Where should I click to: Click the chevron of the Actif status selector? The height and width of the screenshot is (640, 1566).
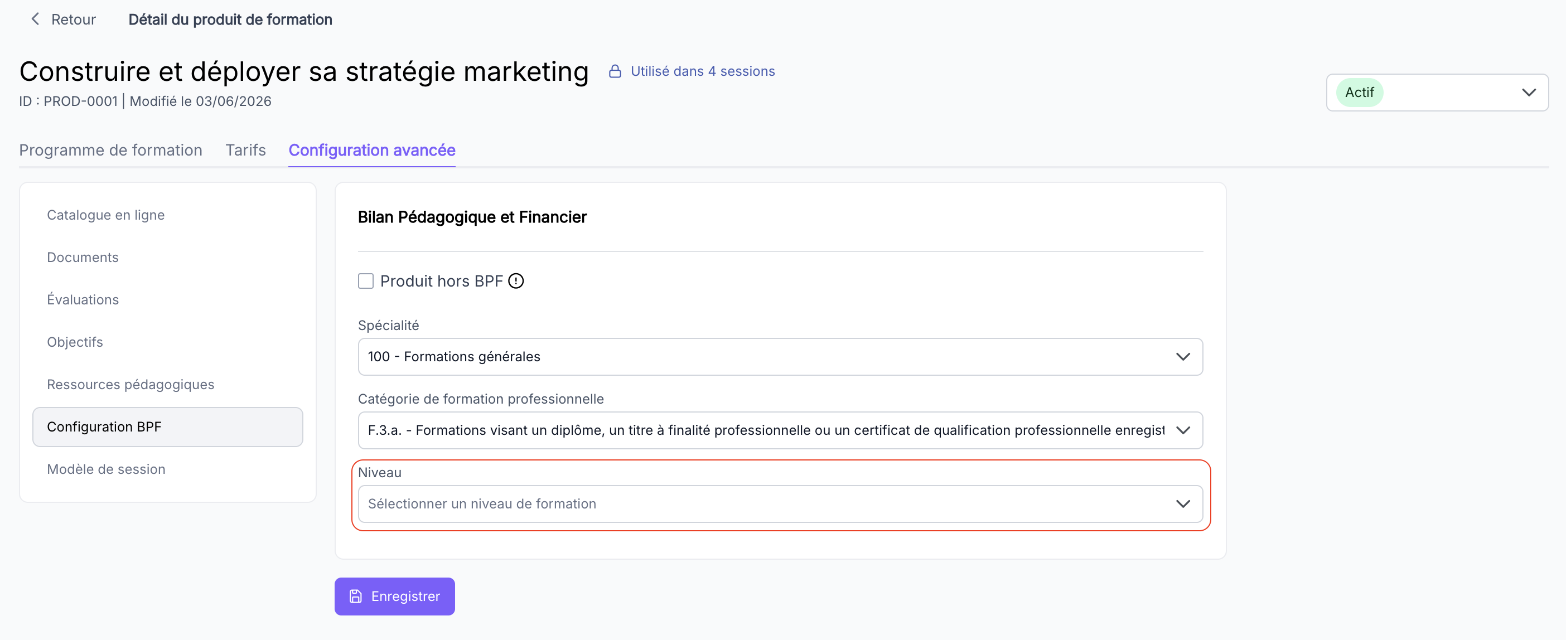tap(1528, 93)
